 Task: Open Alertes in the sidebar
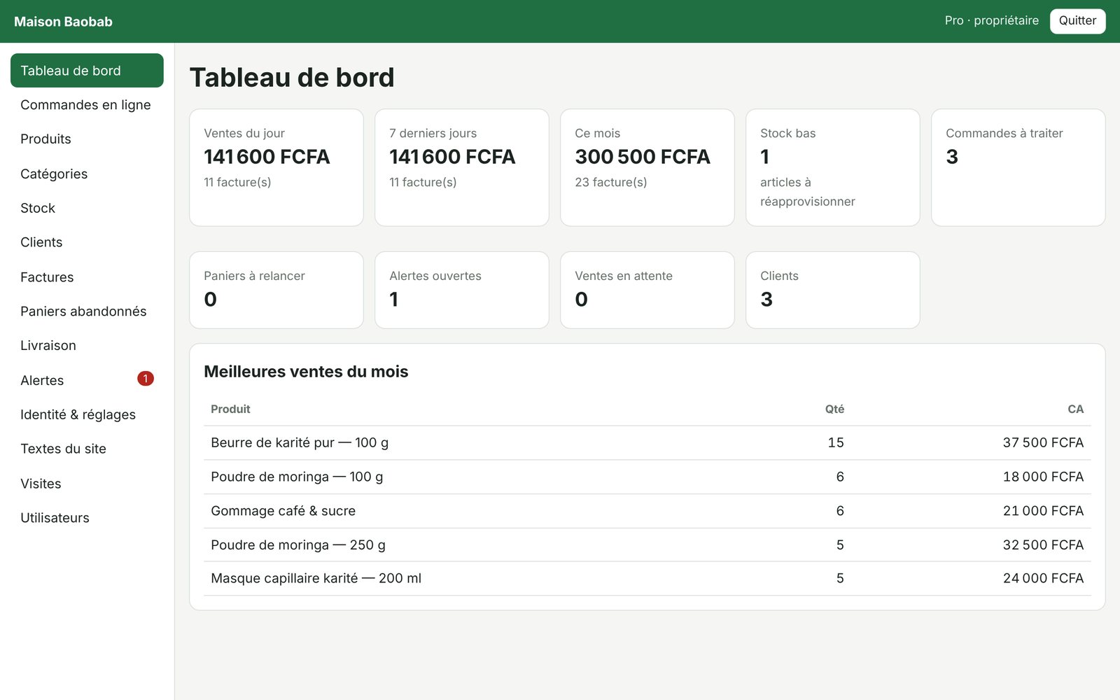tap(87, 380)
